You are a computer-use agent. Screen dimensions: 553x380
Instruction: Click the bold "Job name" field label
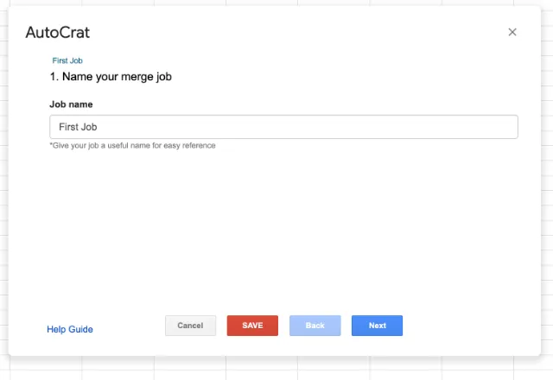point(72,104)
